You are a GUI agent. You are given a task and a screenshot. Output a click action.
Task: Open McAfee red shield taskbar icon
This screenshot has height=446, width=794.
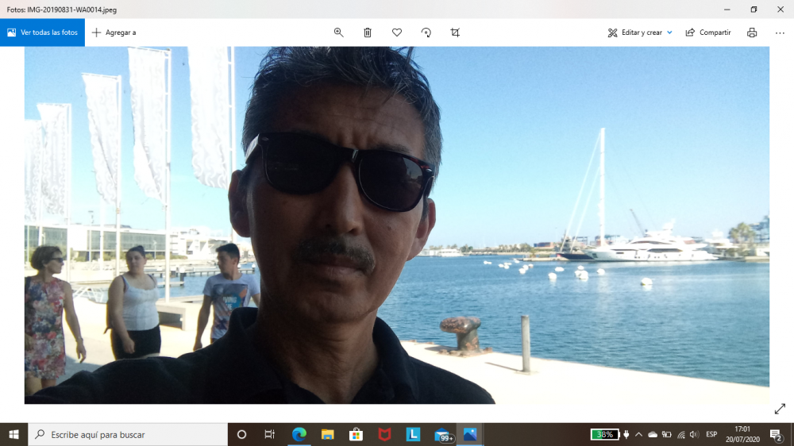(384, 434)
